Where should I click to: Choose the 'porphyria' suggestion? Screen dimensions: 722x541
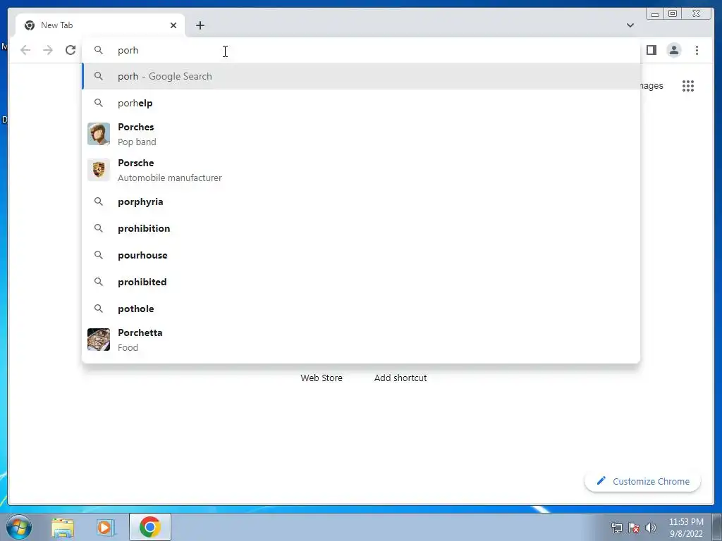pyautogui.click(x=361, y=201)
